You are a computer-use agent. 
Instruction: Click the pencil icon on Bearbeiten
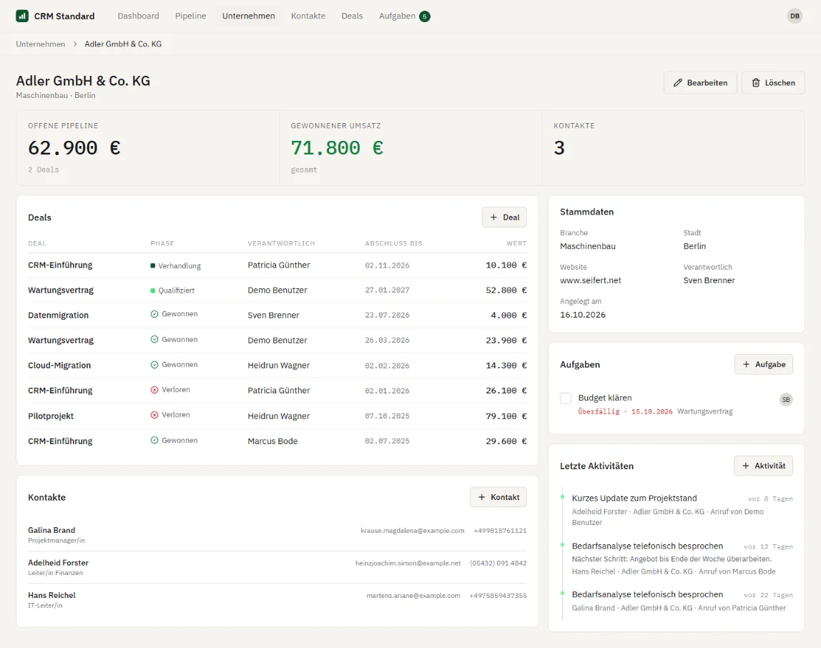[x=677, y=83]
